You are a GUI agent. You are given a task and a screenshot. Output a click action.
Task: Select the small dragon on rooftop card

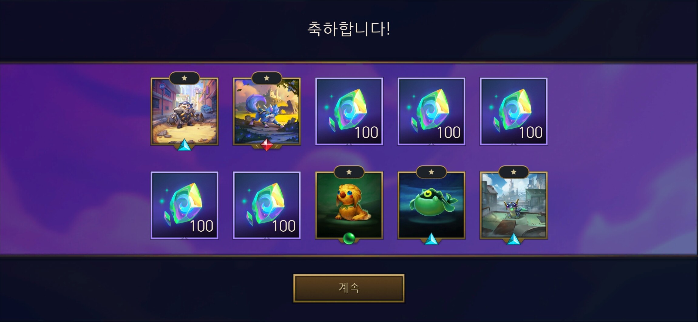click(513, 205)
